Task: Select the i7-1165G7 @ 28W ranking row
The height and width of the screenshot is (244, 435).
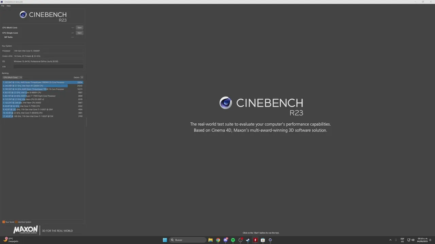Action: [x=43, y=109]
